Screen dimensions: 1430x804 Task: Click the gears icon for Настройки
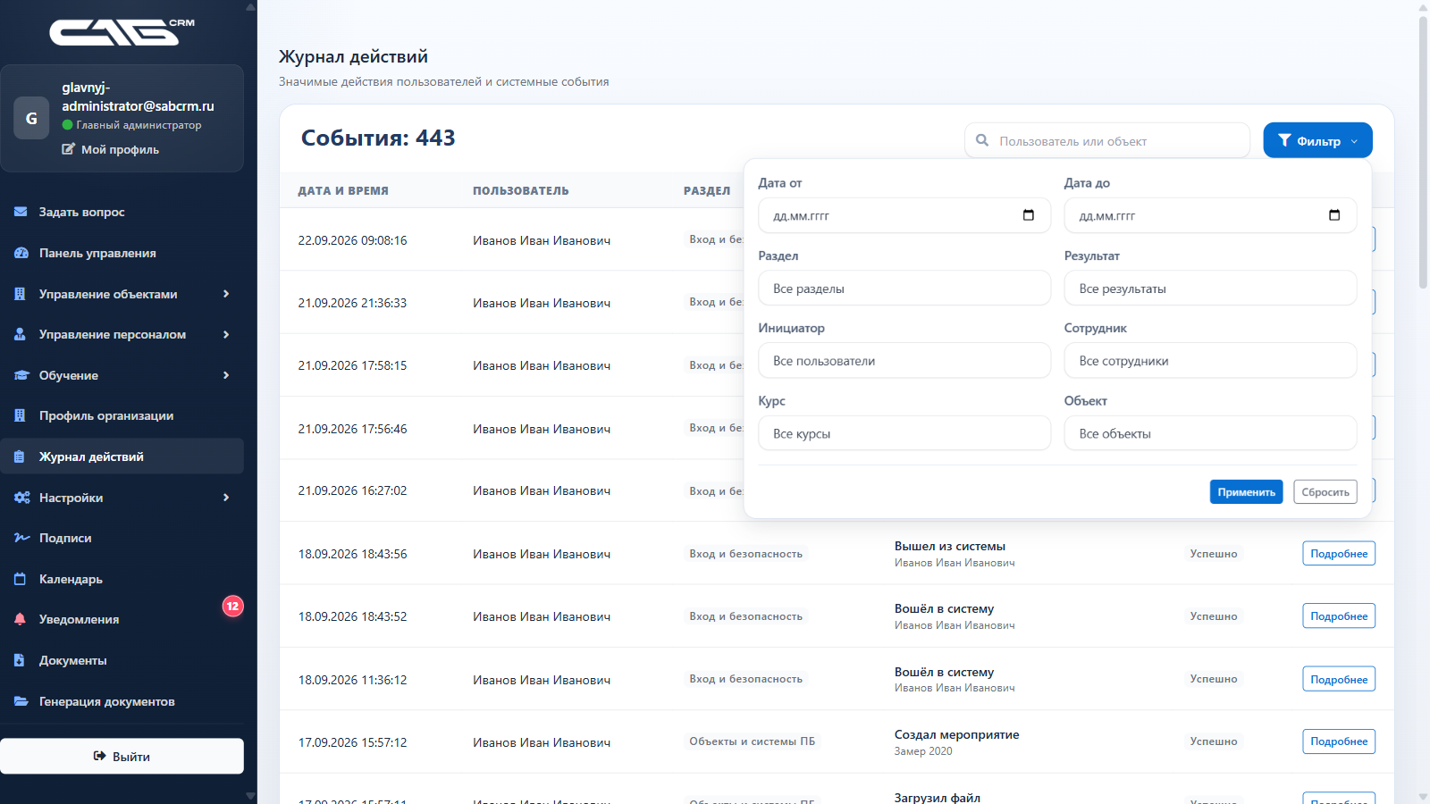point(21,498)
